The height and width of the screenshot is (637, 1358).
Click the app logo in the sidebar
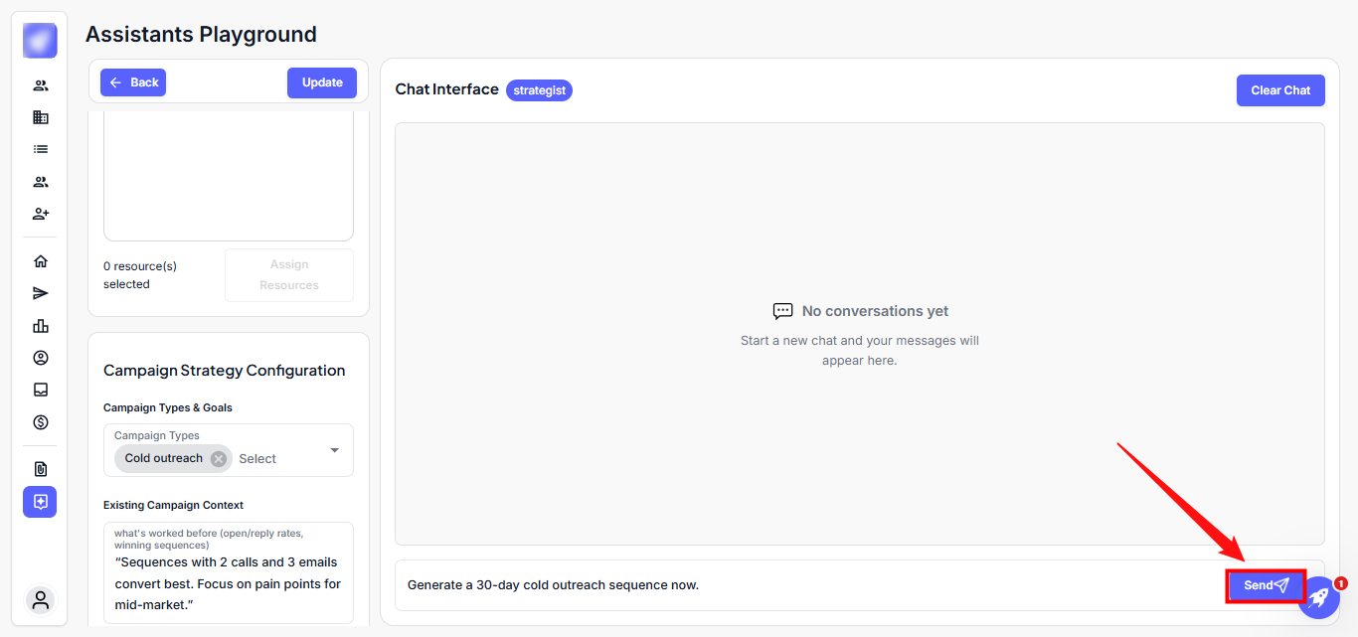40,41
